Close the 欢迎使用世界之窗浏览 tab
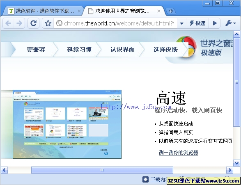 pos(159,11)
